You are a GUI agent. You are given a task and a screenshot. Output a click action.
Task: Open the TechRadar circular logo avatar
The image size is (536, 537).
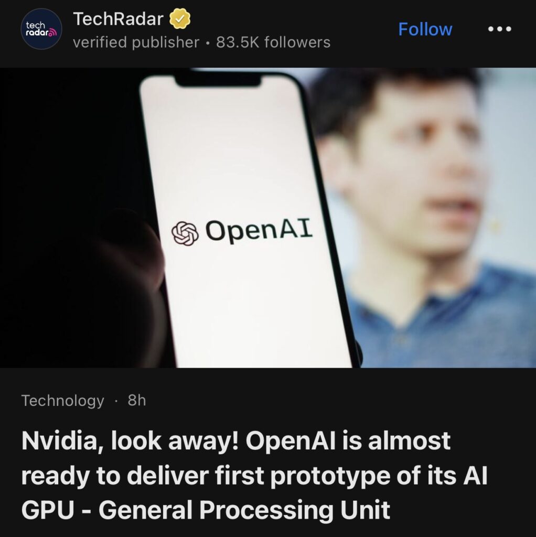[41, 29]
